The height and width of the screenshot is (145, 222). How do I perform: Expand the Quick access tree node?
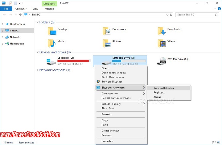coord(3,24)
